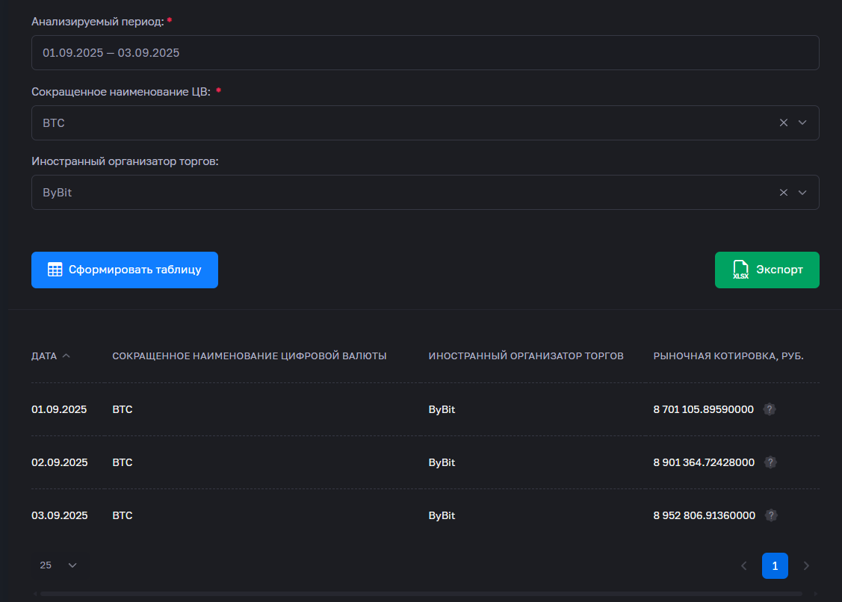Image resolution: width=842 pixels, height=602 pixels.
Task: Click the Рыночная котировка, руб. column header
Action: 728,356
